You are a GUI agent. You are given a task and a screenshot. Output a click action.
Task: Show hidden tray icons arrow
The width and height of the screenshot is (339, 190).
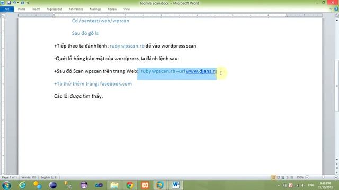point(279,185)
